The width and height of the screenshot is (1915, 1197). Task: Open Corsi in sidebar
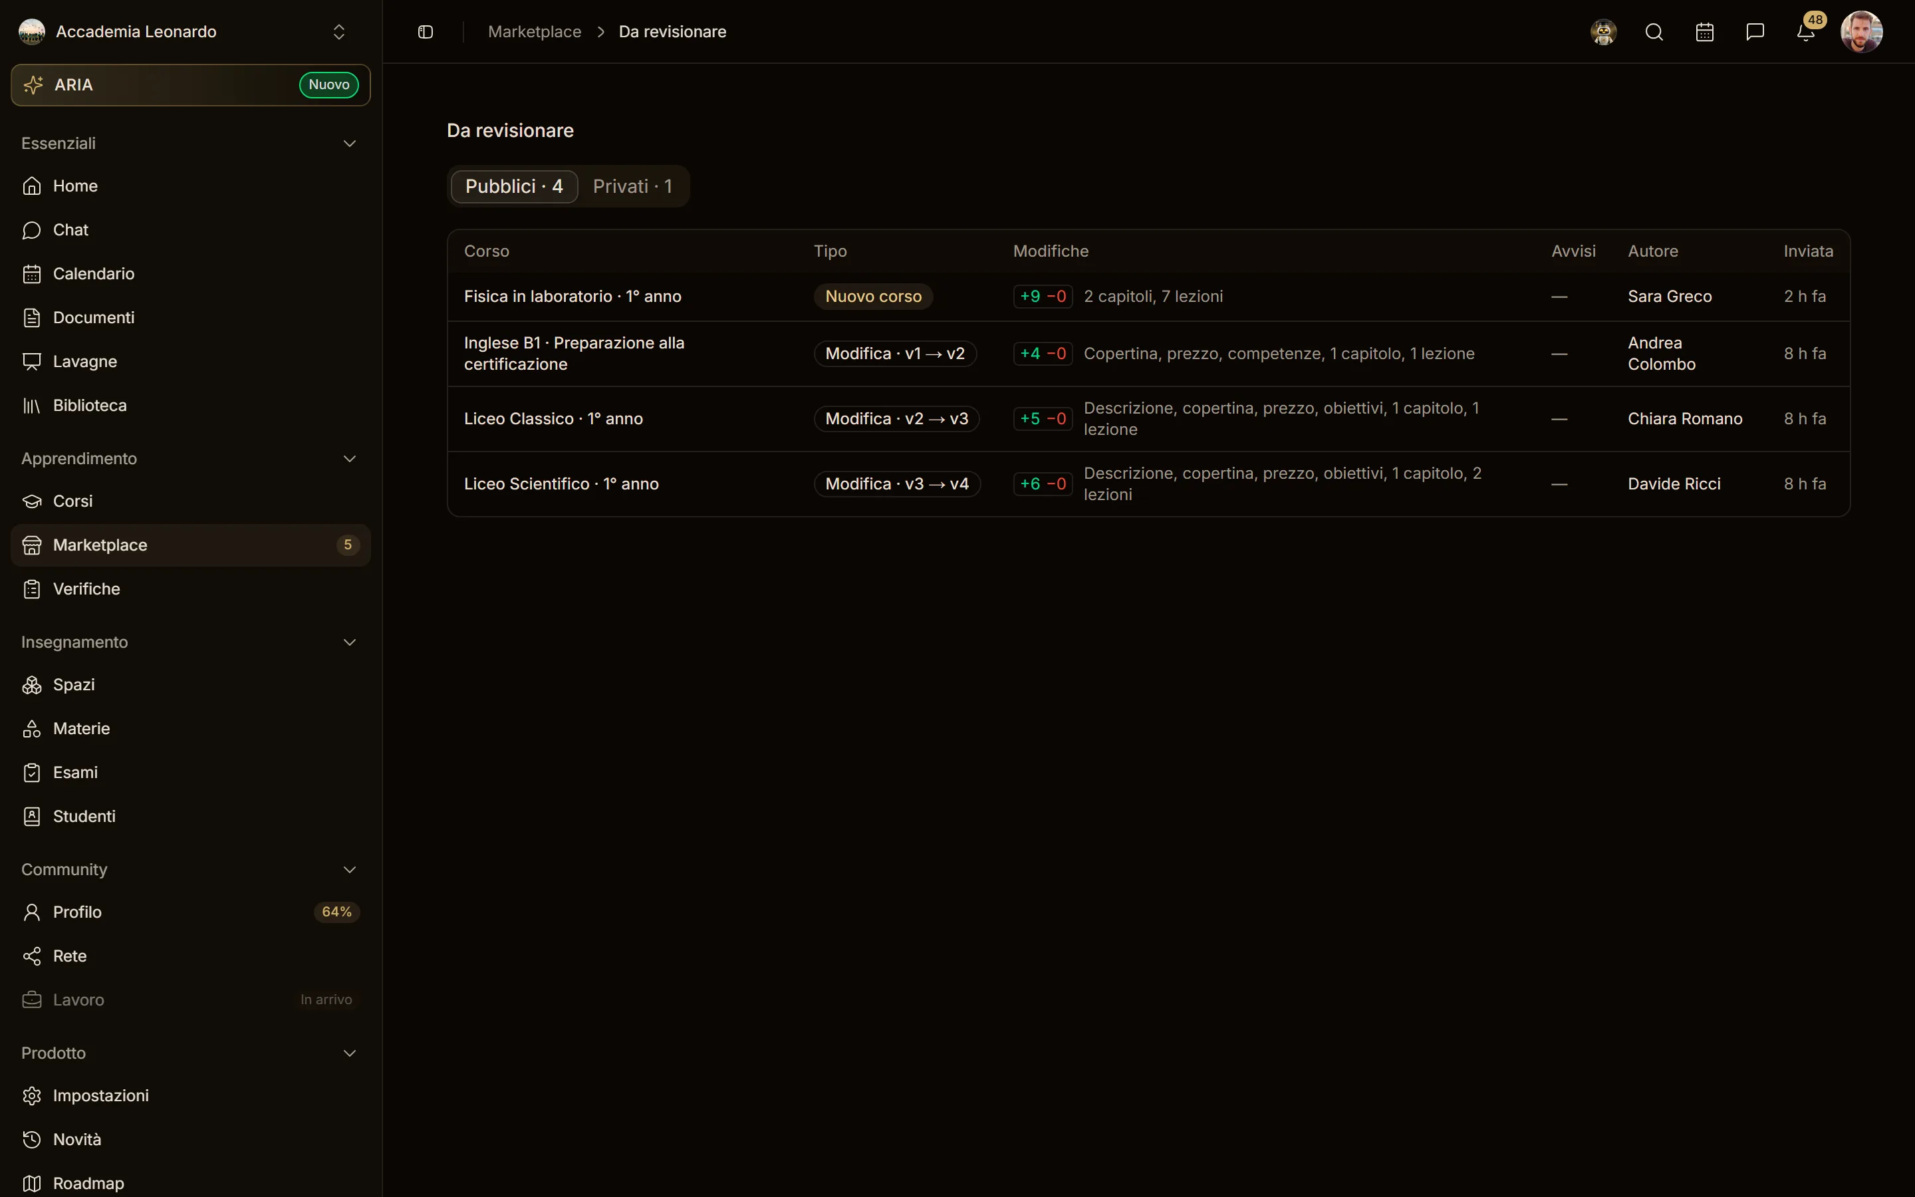click(191, 501)
